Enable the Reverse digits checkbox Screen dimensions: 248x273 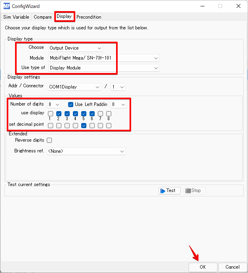50,140
